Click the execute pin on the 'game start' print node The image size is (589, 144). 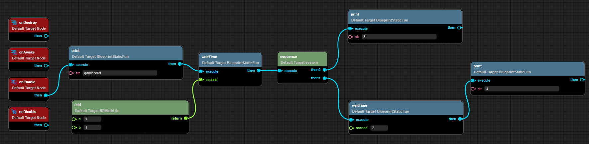click(71, 65)
